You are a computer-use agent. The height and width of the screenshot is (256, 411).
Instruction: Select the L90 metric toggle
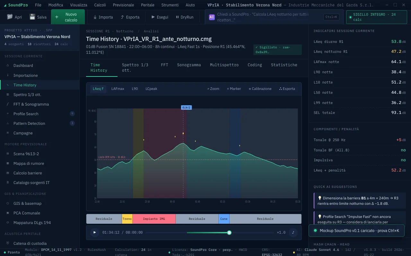pos(135,89)
